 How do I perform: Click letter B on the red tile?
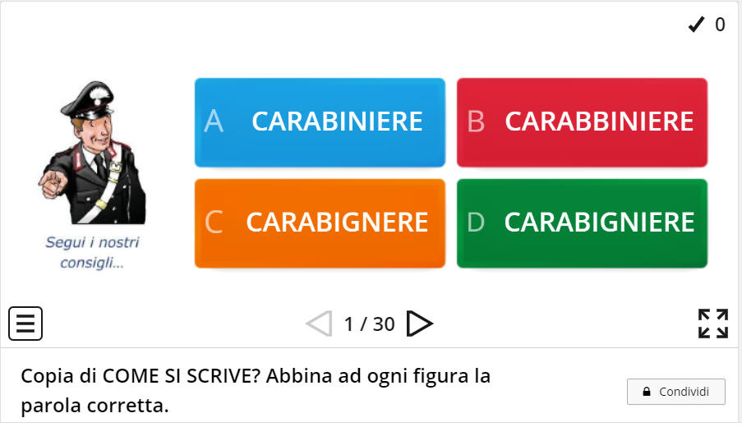[476, 122]
